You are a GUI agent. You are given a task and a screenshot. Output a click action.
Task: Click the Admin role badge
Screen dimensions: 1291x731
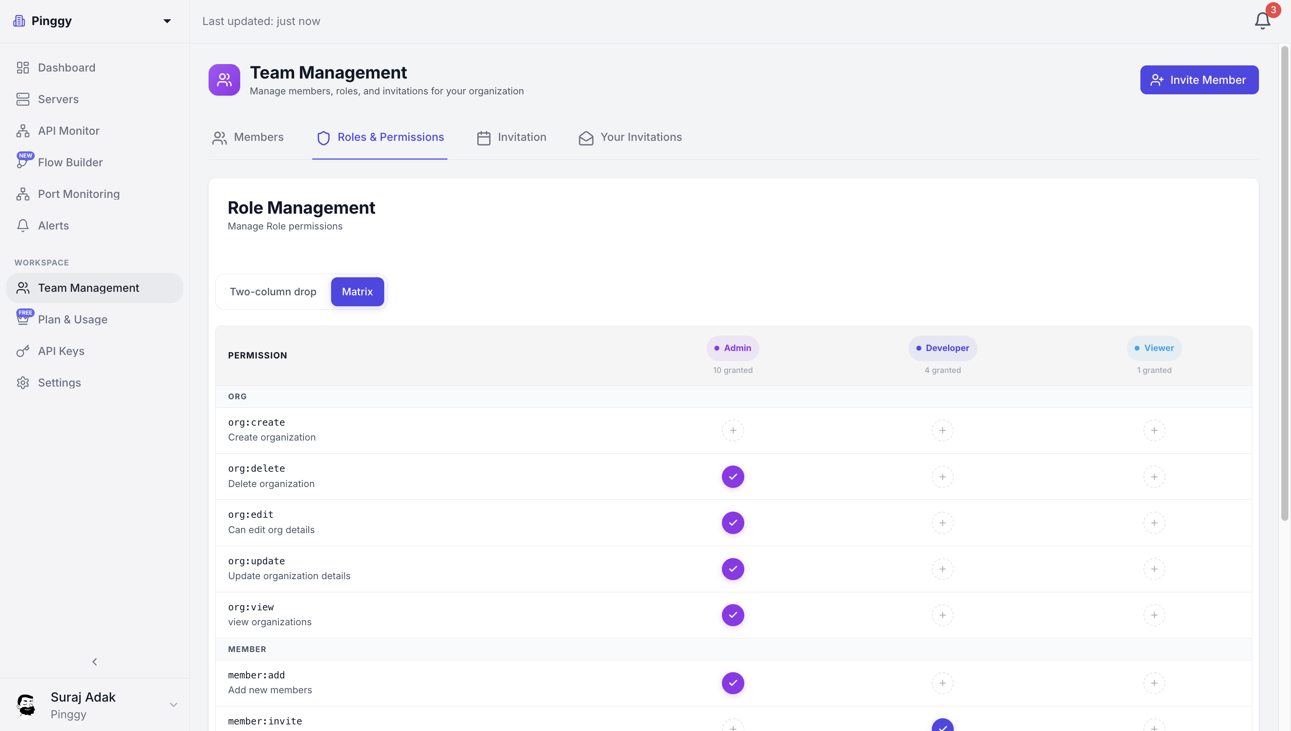point(732,348)
